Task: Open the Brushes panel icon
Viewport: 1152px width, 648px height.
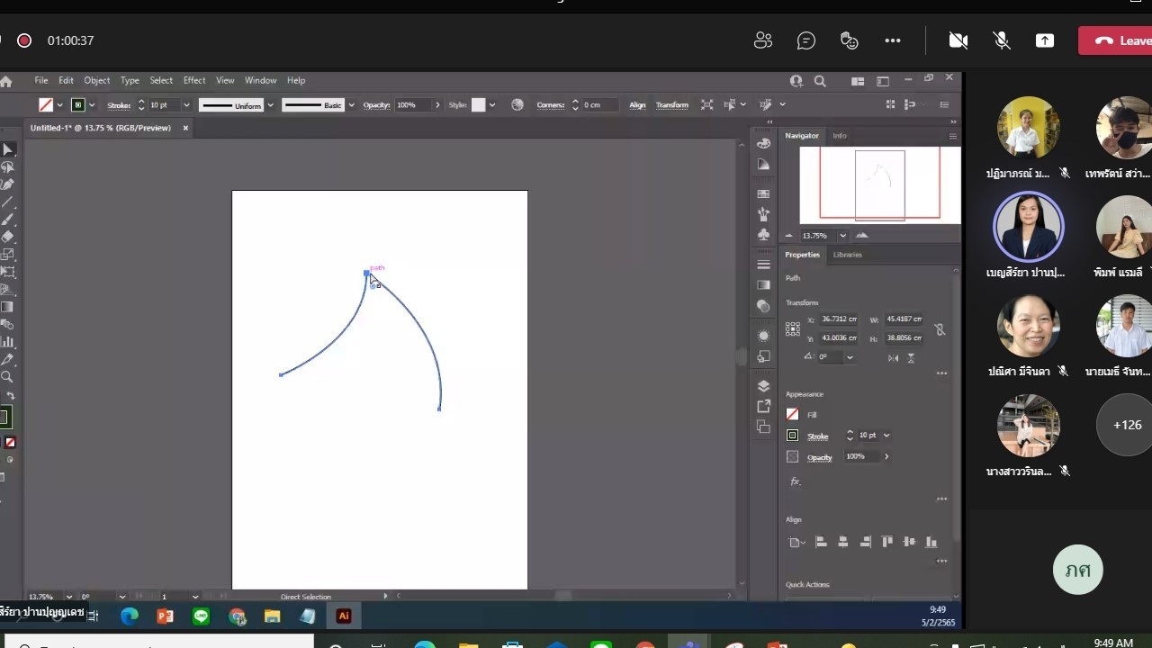Action: 763,214
